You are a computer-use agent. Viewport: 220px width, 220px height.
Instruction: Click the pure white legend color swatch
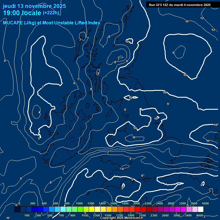(201, 209)
